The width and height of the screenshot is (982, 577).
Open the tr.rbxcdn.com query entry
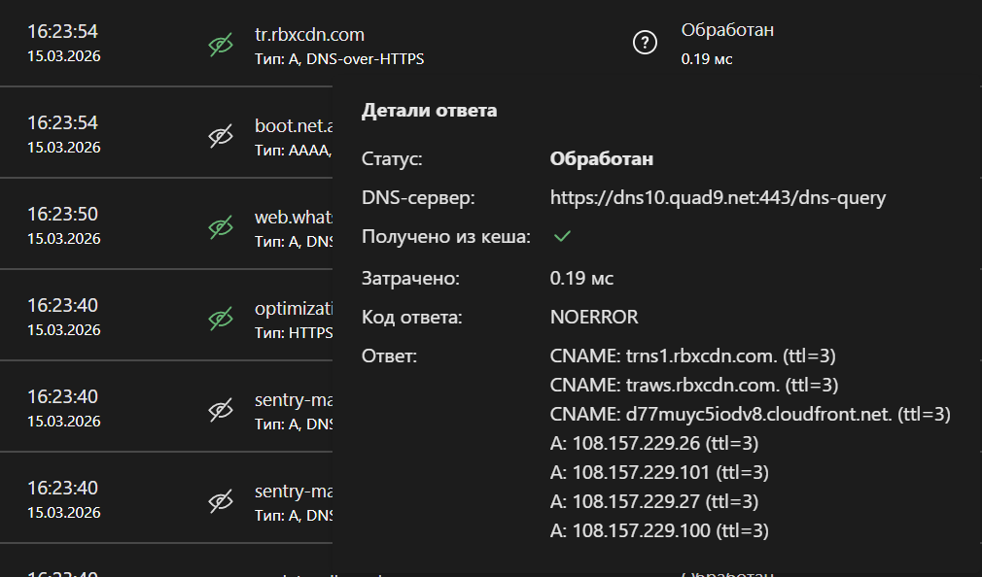(x=309, y=35)
